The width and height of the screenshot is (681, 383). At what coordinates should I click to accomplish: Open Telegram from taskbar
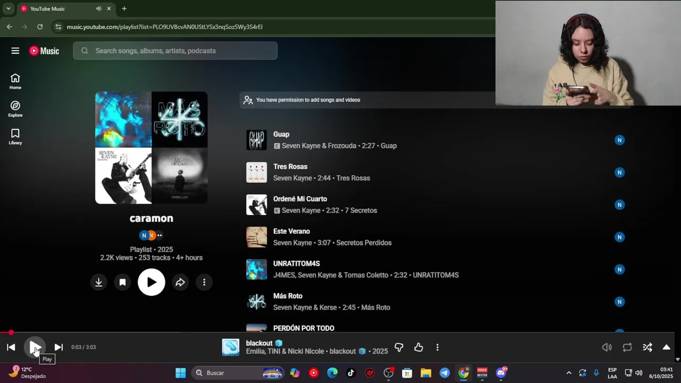445,373
